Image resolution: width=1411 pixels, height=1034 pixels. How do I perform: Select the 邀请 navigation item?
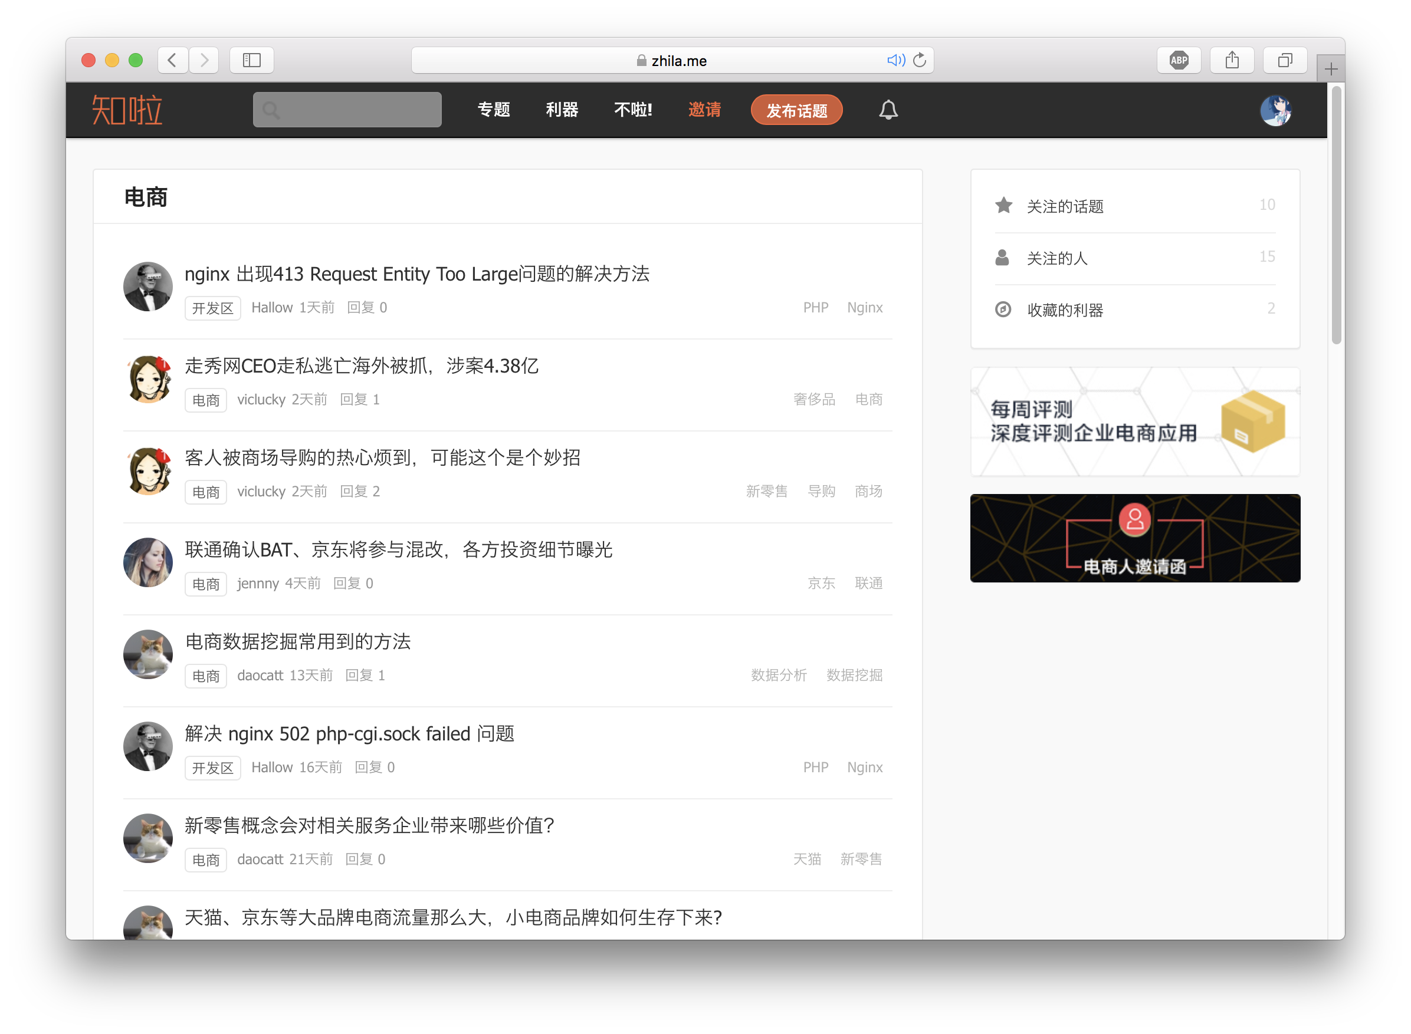[x=704, y=110]
